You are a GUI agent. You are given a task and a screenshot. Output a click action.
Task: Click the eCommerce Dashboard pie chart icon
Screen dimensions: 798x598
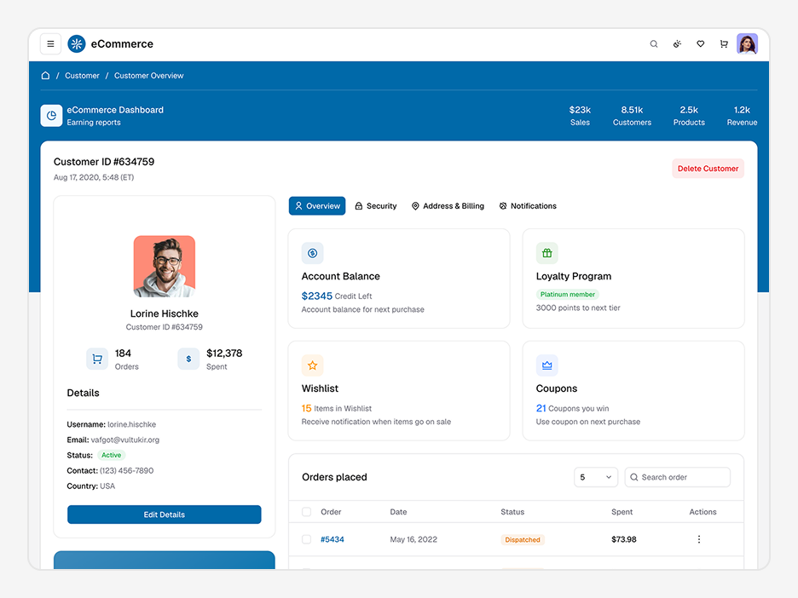coord(51,116)
